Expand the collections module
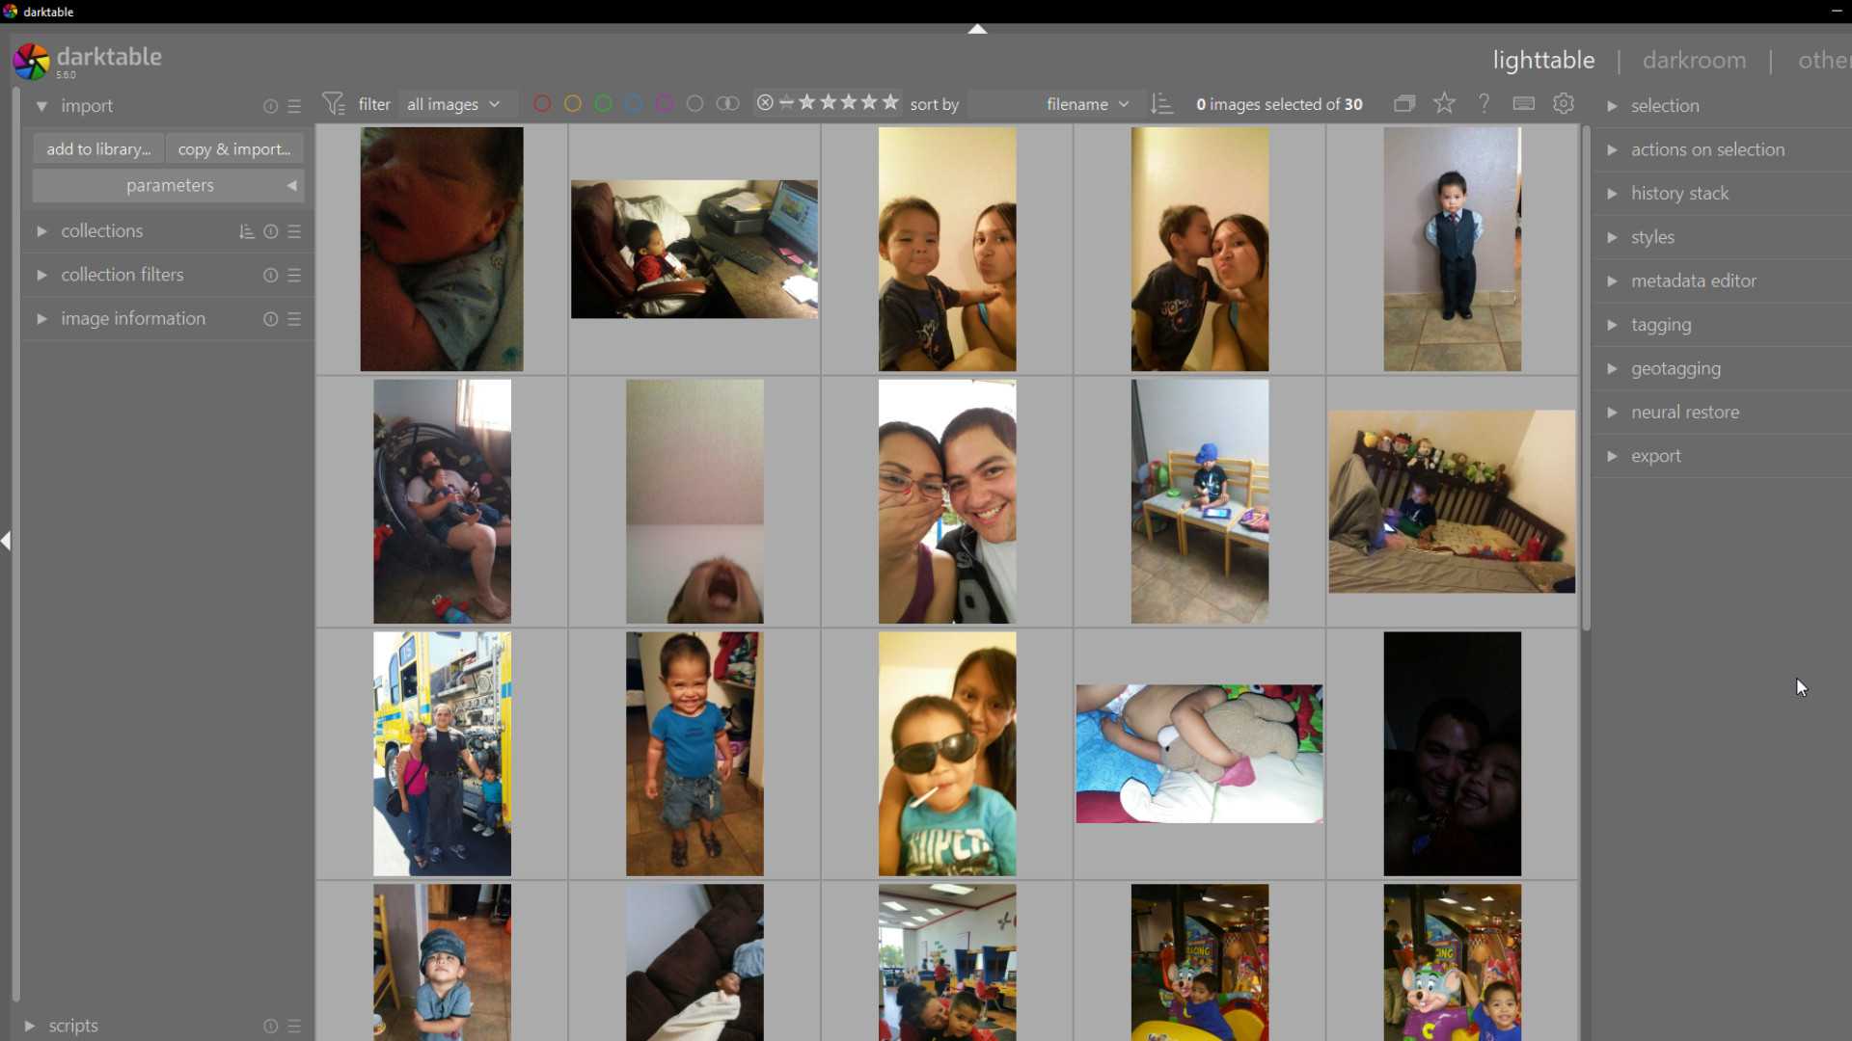This screenshot has width=1852, height=1041. click(41, 231)
